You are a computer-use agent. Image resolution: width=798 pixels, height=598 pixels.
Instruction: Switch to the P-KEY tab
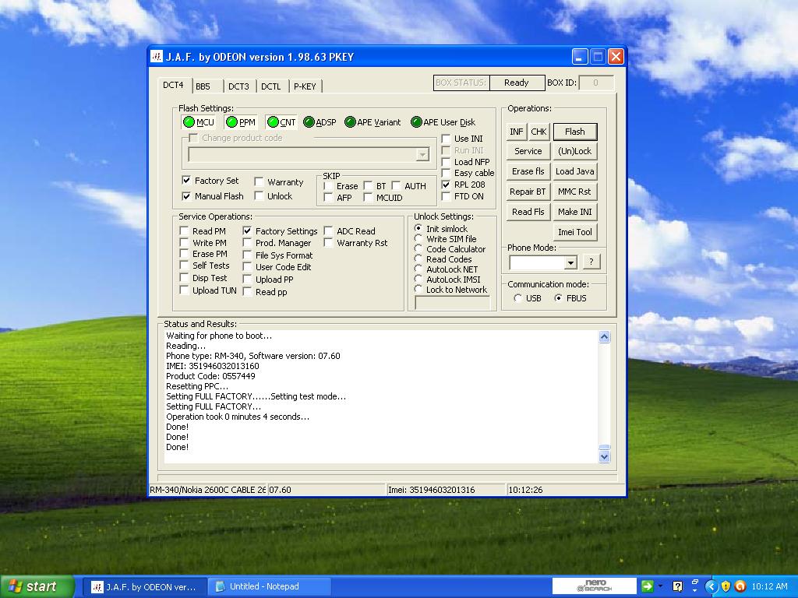coord(305,86)
